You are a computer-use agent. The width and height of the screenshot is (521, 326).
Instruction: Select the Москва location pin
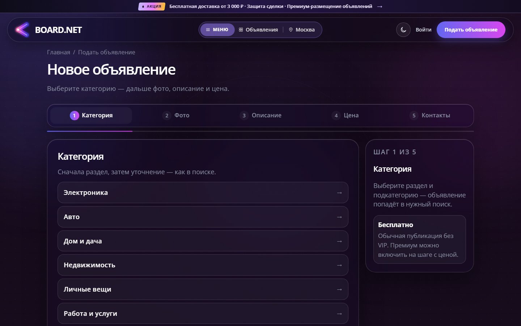click(x=291, y=30)
